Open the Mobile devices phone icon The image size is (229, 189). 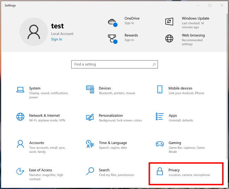(x=160, y=90)
